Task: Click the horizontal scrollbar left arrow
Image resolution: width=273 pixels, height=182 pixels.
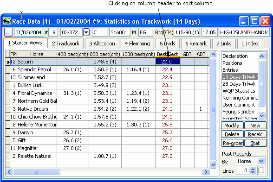Action: point(9,172)
